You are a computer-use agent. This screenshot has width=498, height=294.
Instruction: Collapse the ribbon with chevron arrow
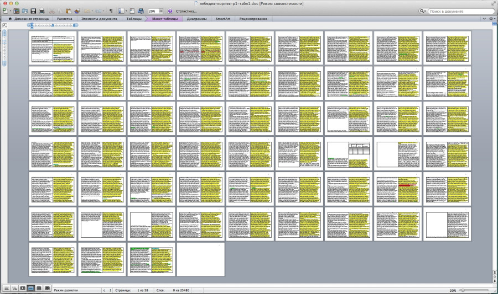(x=484, y=19)
